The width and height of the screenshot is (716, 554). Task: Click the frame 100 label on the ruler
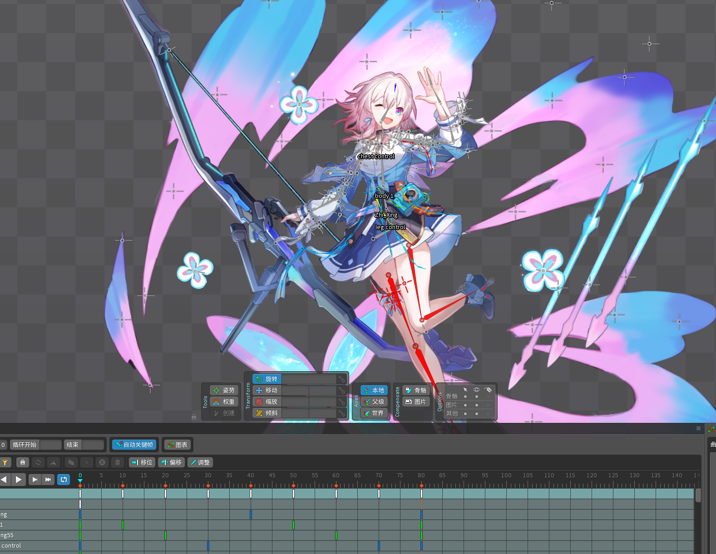506,475
